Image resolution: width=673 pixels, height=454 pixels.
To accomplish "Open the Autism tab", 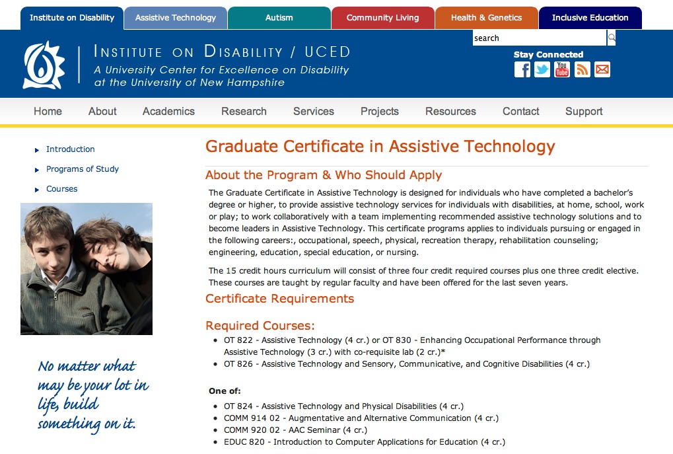I will point(279,18).
